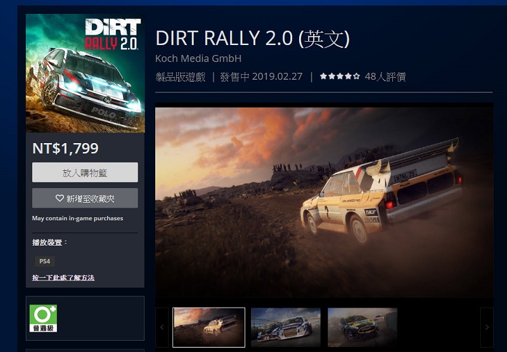The width and height of the screenshot is (507, 352).
Task: Select the third gallery thumbnail with black-yellow car
Action: point(363,327)
